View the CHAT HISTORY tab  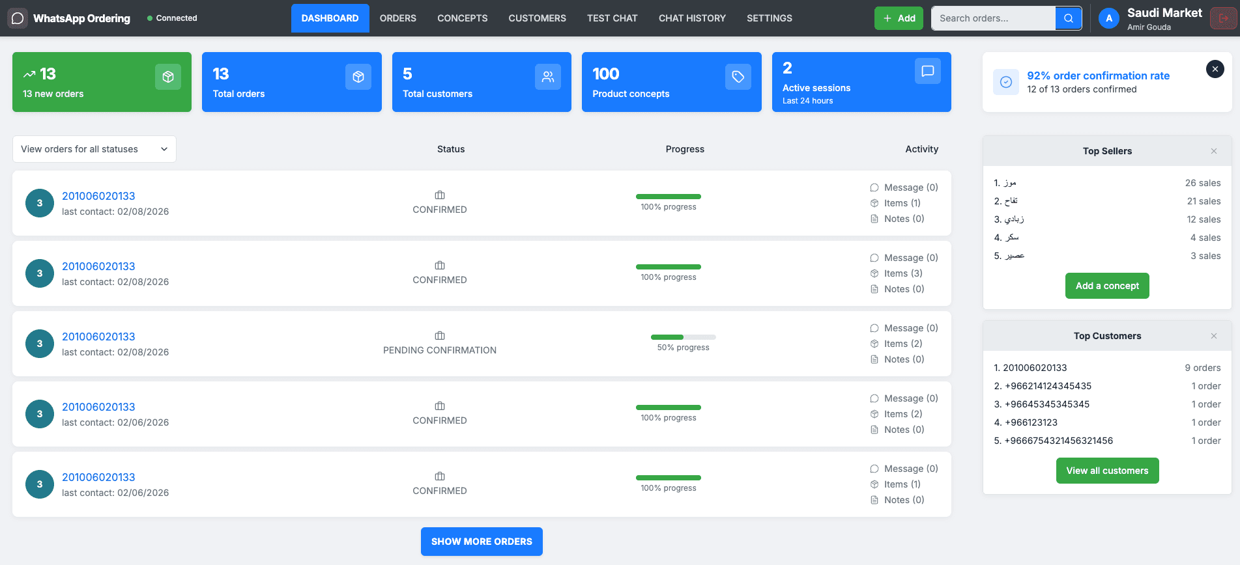692,18
